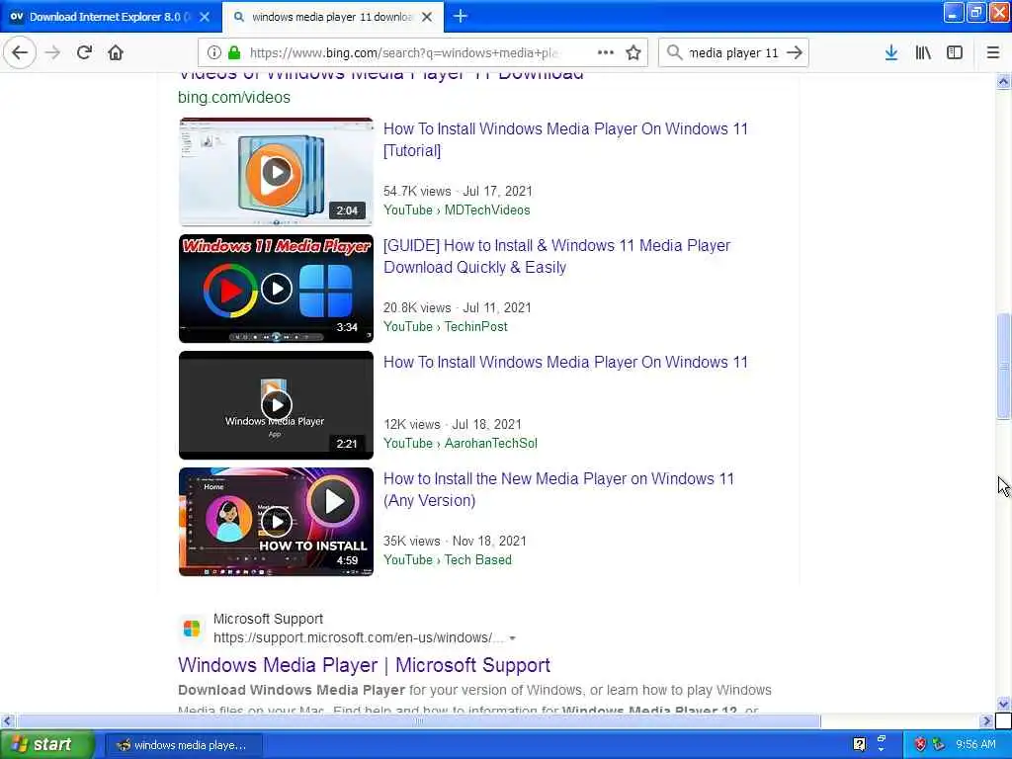
Task: Open the AarohanTechSol install video link
Action: click(565, 362)
